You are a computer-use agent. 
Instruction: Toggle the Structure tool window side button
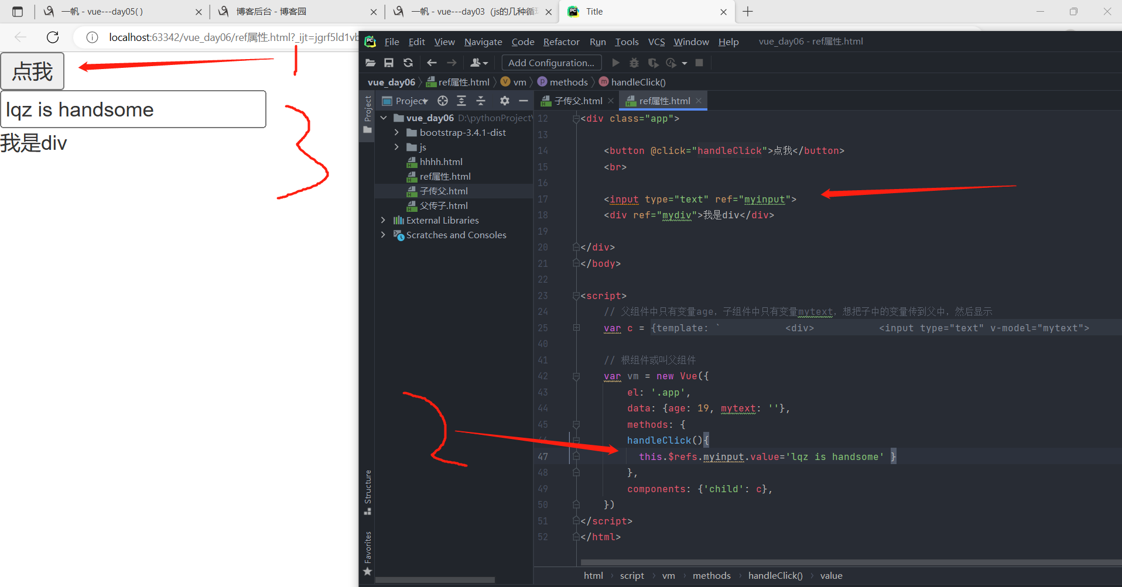coord(367,492)
